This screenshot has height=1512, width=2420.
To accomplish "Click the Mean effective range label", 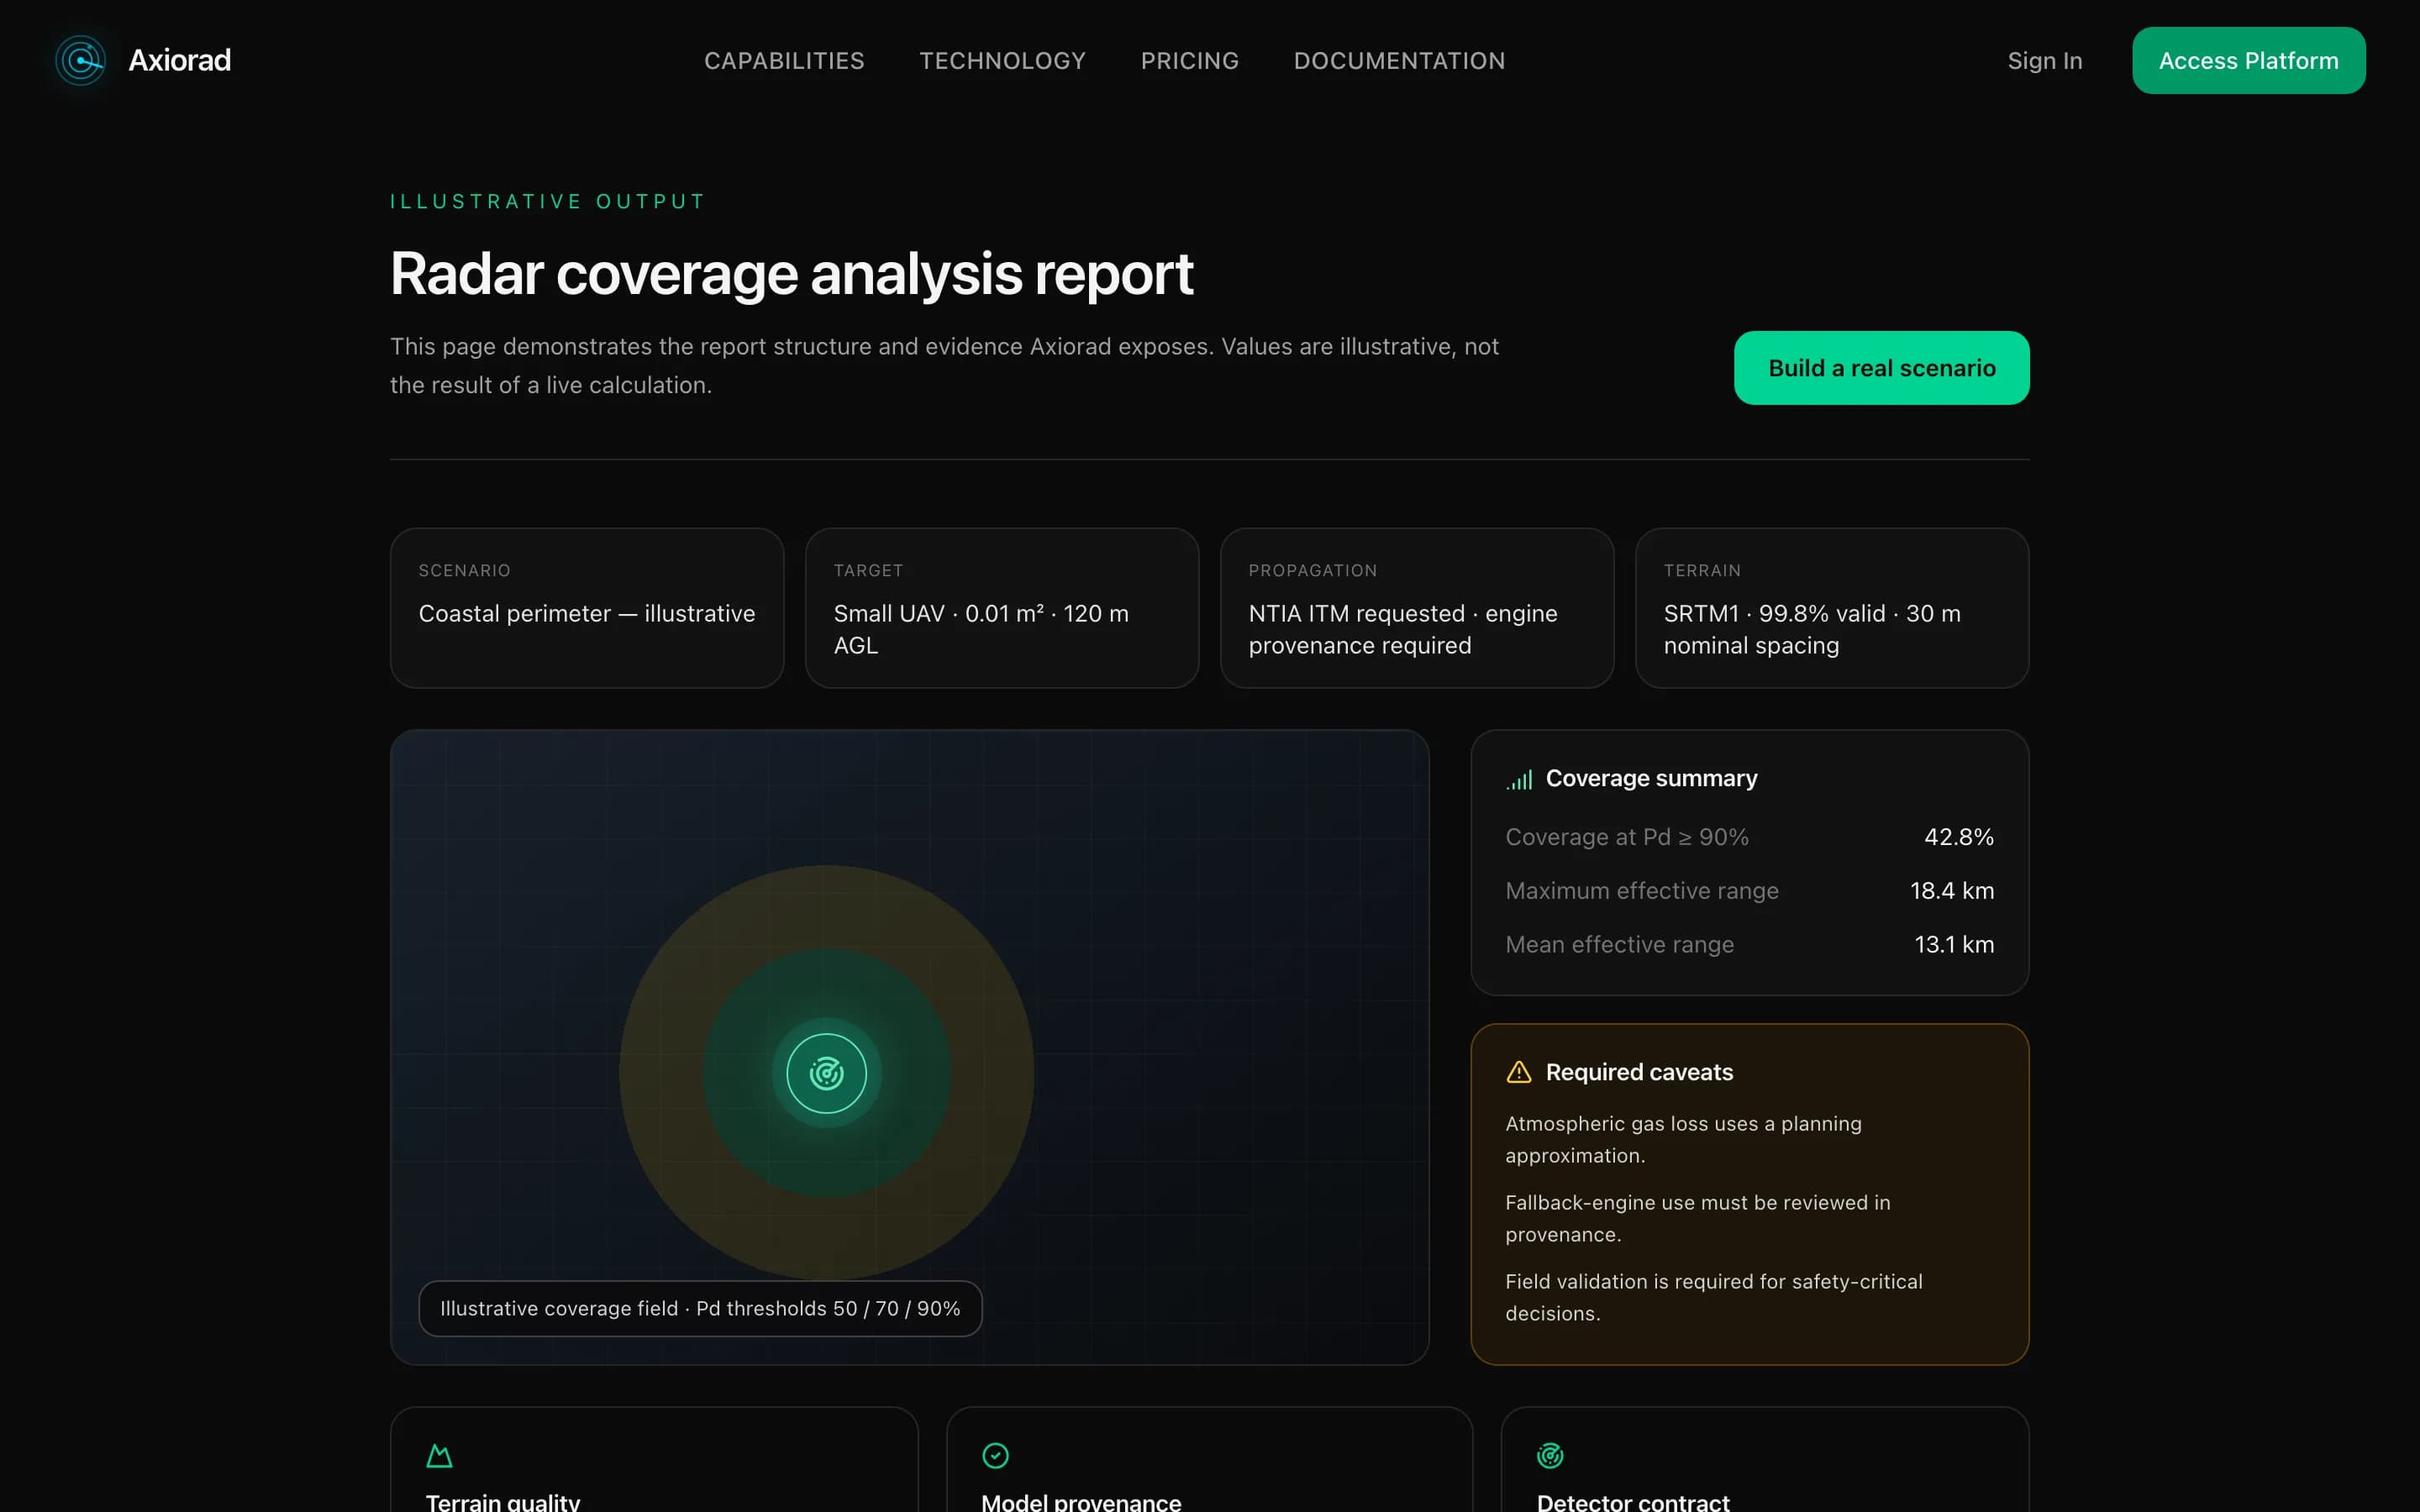I will click(1619, 944).
